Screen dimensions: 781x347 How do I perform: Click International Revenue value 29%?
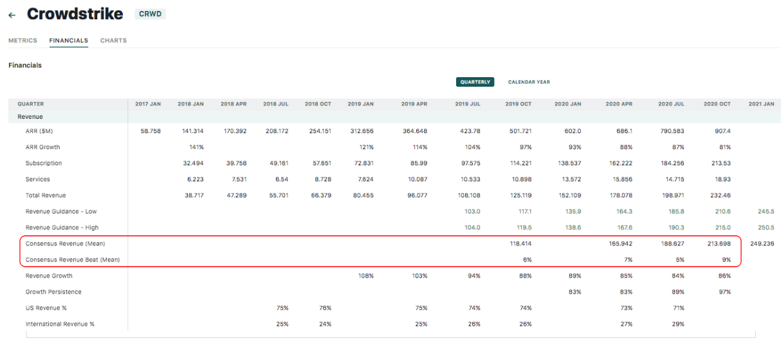[678, 324]
